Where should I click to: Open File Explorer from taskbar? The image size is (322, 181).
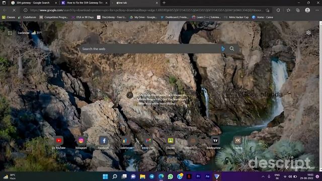click(x=142, y=176)
